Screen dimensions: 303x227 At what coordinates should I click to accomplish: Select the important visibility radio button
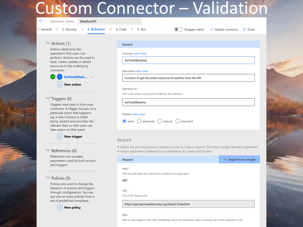point(178,121)
